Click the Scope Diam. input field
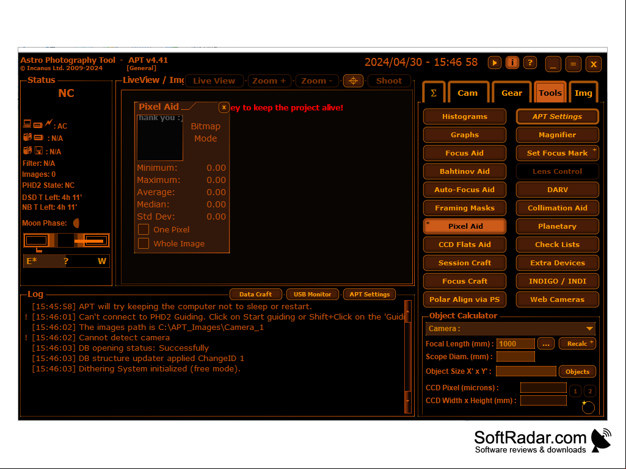 pyautogui.click(x=515, y=357)
